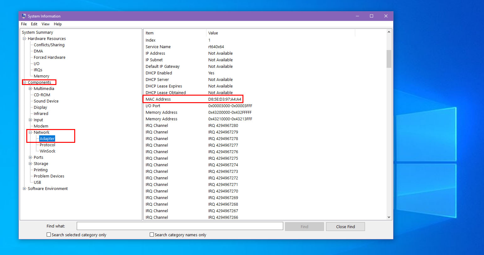Select WinSock tree item
484x255 pixels.
(48, 151)
